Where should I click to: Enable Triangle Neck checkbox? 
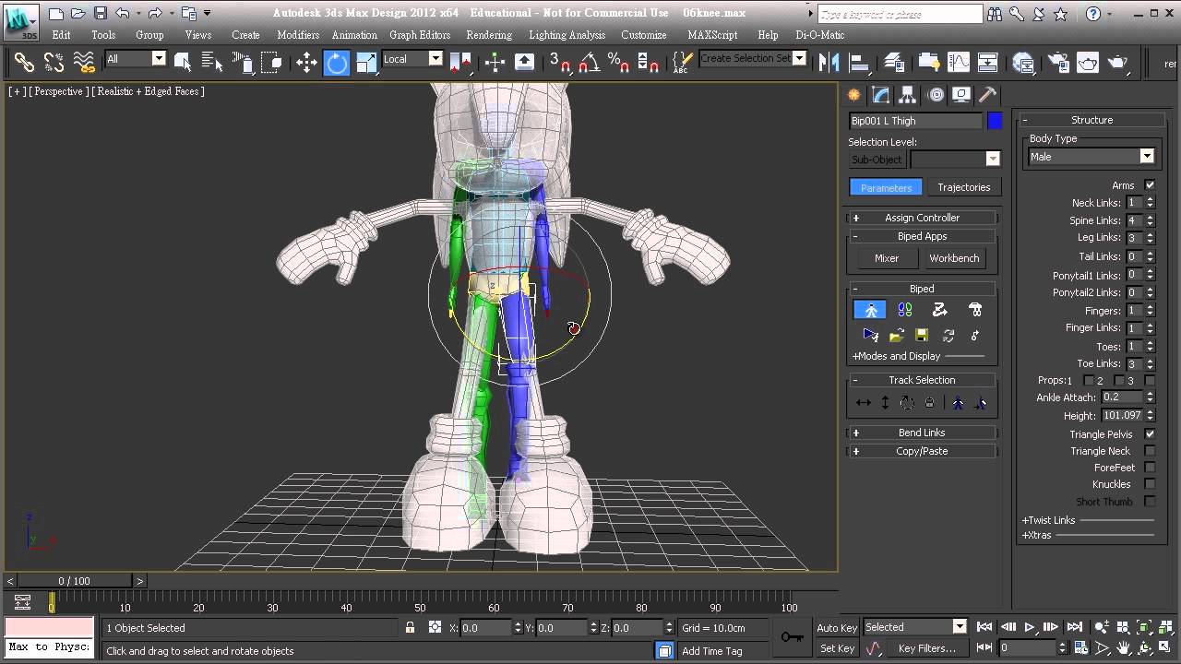[1150, 451]
